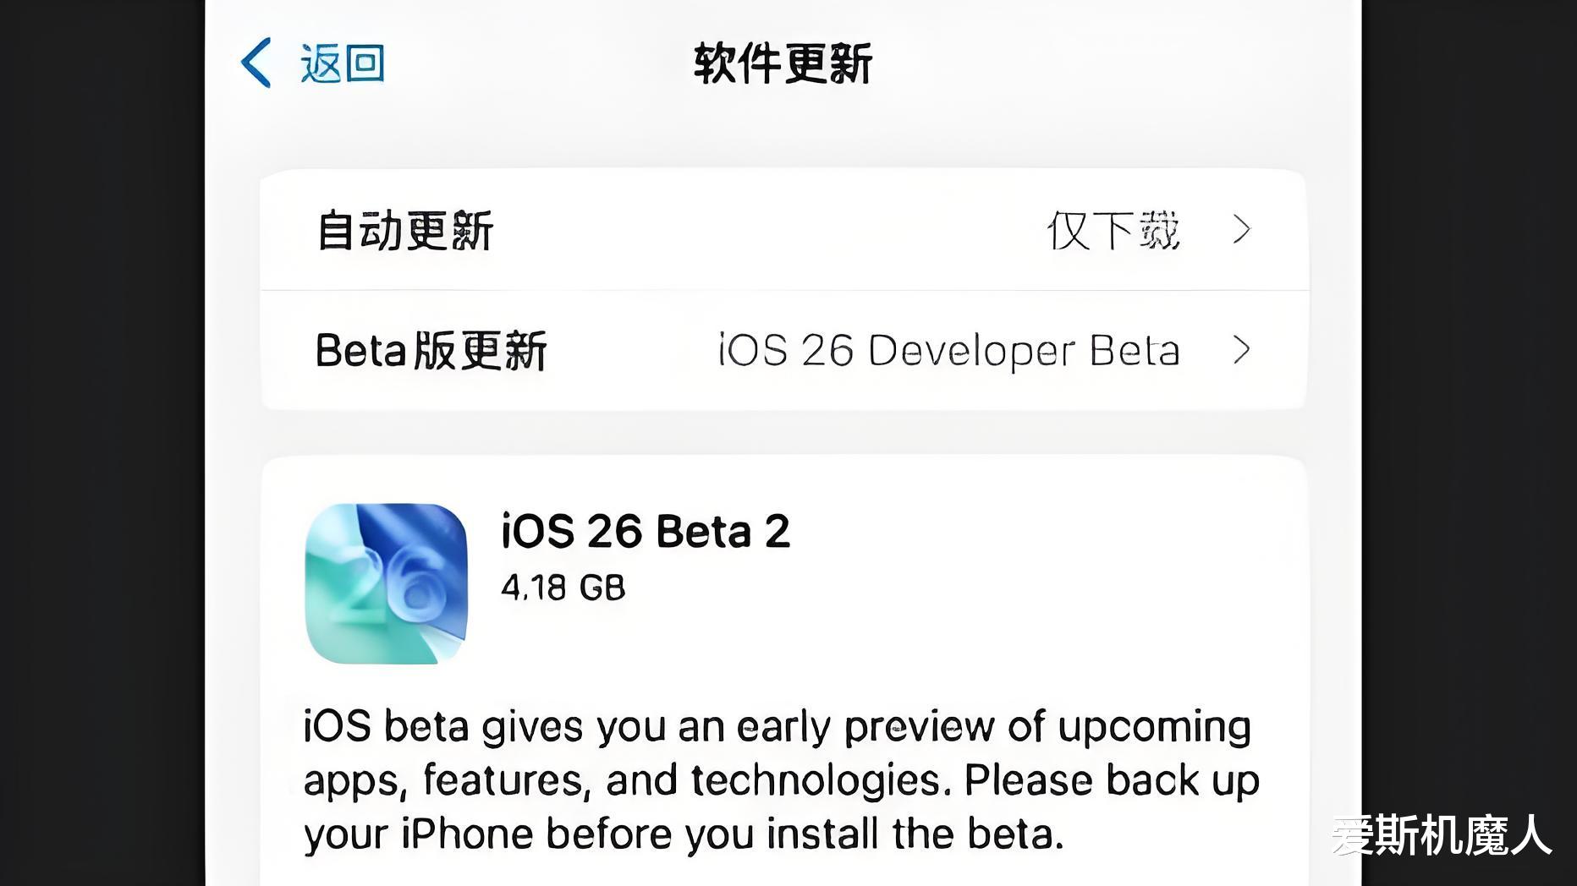Expand 自动更新 via its right chevron
This screenshot has height=886, width=1577.
pyautogui.click(x=1241, y=229)
